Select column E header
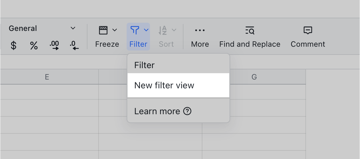 [47, 77]
